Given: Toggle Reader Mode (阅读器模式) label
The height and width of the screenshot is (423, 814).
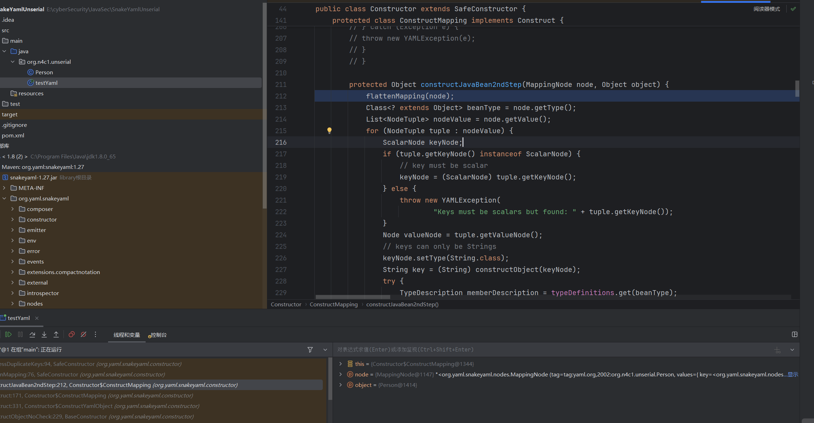Looking at the screenshot, I should click(767, 9).
